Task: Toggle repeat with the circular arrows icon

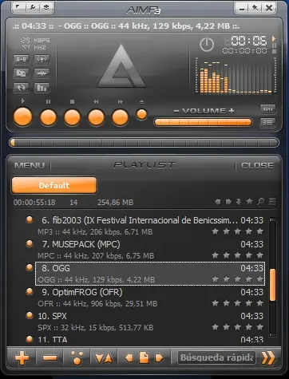Action: (x=21, y=88)
